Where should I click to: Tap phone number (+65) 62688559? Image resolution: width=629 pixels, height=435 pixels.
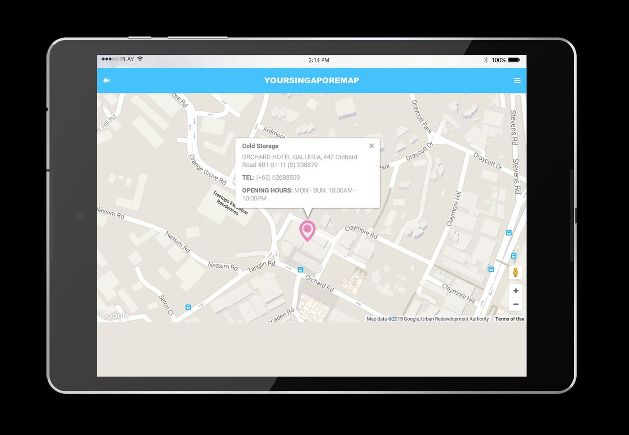278,178
